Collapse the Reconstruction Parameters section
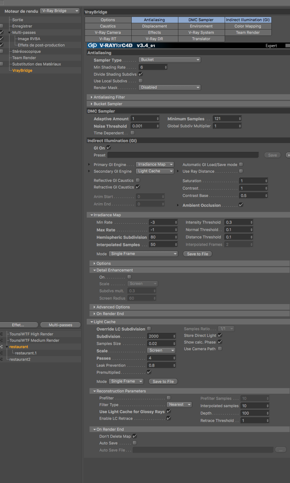Screen dimensions: 290x483 click(94, 391)
